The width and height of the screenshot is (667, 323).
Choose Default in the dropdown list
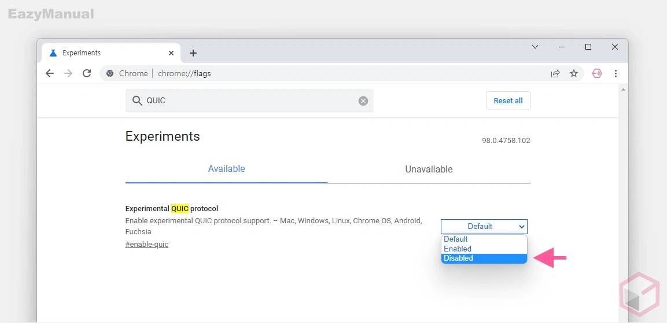(484, 239)
